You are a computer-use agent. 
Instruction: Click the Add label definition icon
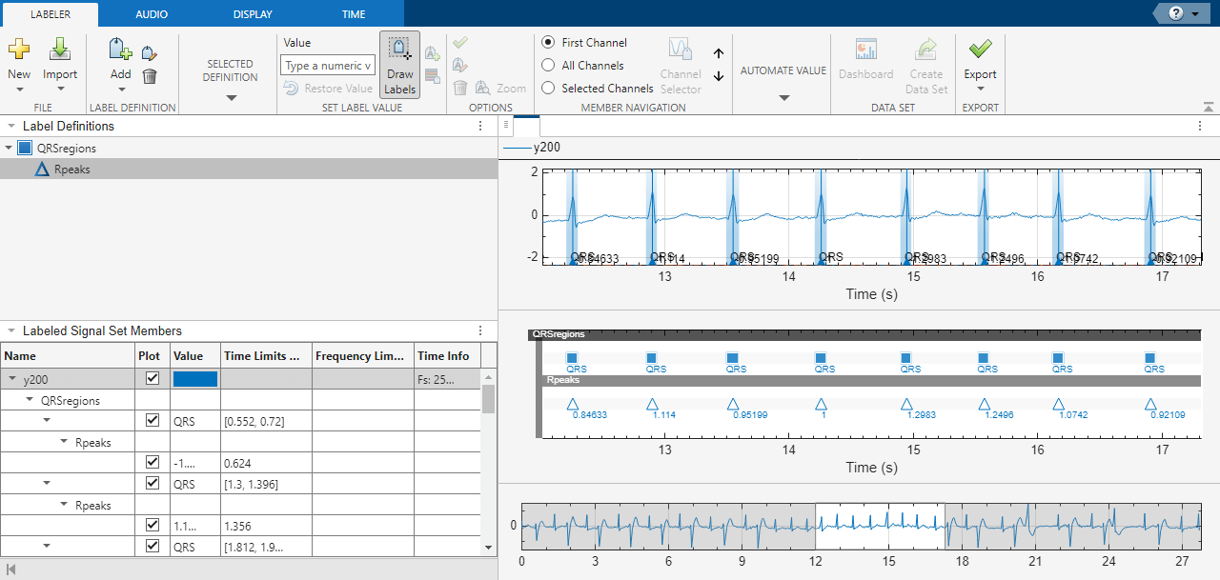(x=120, y=50)
